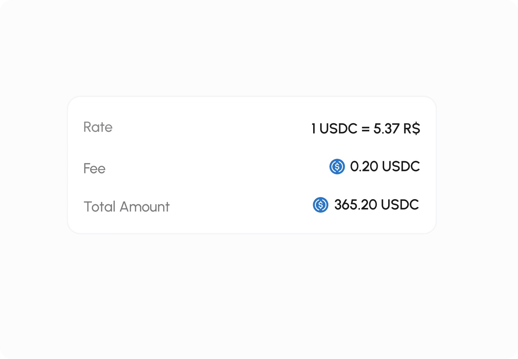Click the word "Amount" in the label
The width and height of the screenshot is (518, 359).
pos(145,207)
